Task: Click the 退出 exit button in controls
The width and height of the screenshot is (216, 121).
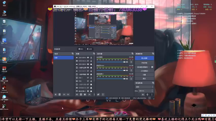Action: [144, 79]
